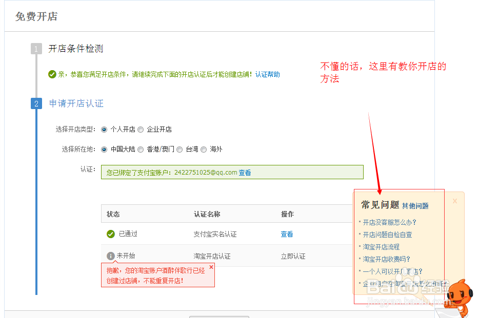This screenshot has height=318, width=478.
Task: Click the 操作 column header
Action: pos(288,214)
